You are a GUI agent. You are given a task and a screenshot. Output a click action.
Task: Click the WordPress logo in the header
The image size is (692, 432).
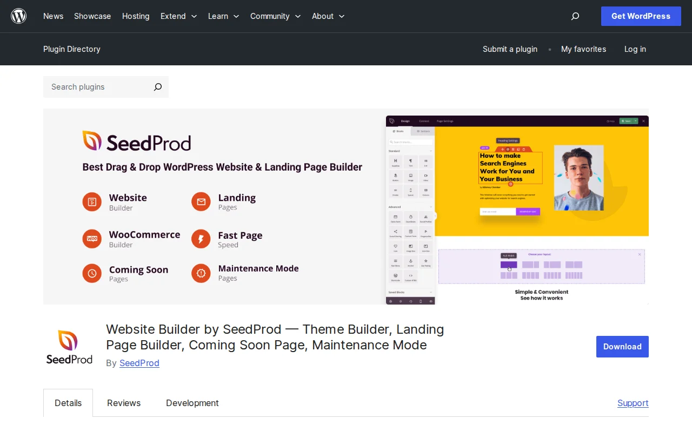pyautogui.click(x=18, y=16)
